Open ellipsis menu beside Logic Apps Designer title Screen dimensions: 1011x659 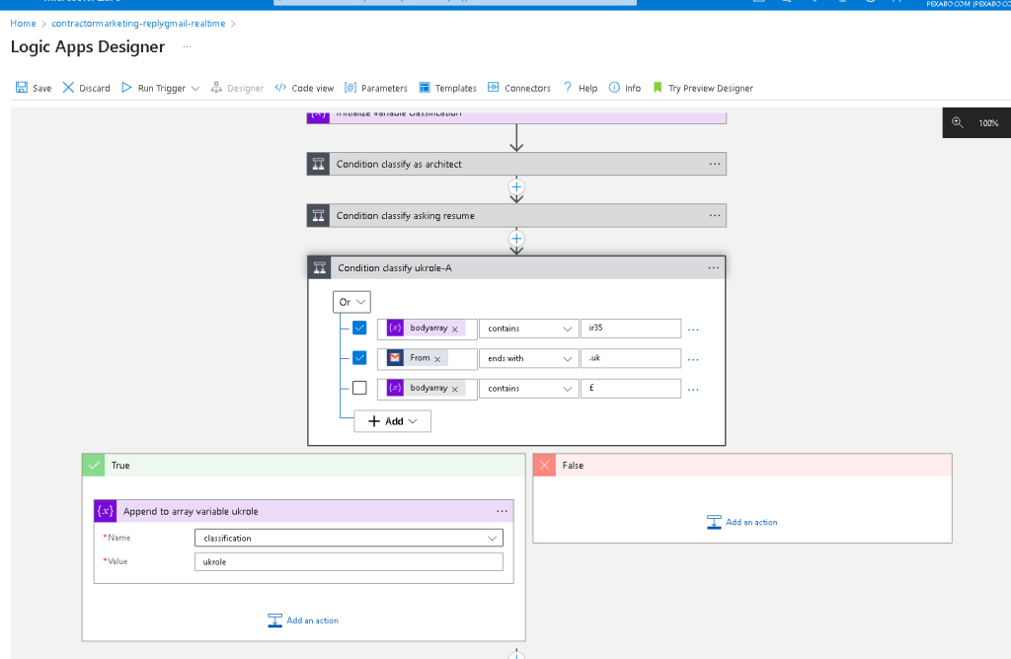[x=187, y=46]
